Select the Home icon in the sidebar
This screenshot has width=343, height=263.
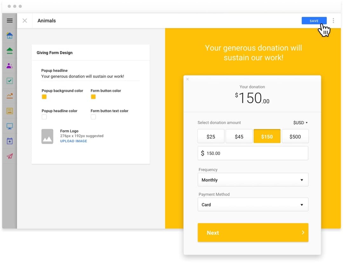coord(10,36)
